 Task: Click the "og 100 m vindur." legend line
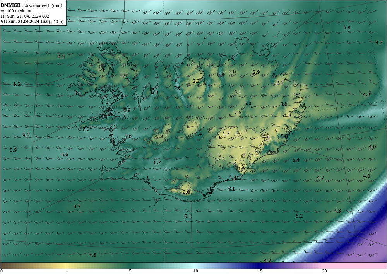[x=17, y=11]
